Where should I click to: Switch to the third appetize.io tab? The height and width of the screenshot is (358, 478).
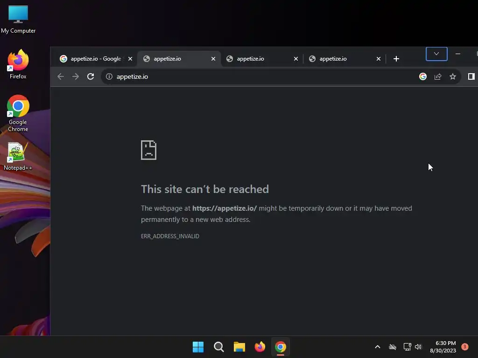[263, 59]
